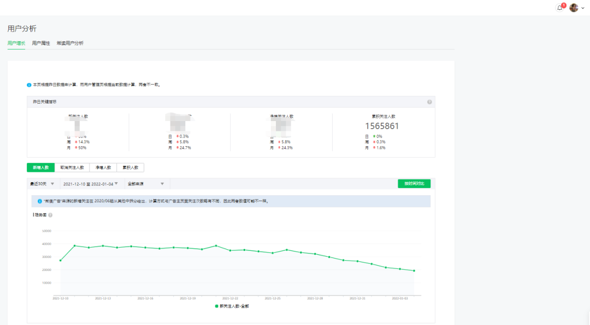Show 累积人数 in the chart
Image resolution: width=590 pixels, height=325 pixels.
coord(130,167)
